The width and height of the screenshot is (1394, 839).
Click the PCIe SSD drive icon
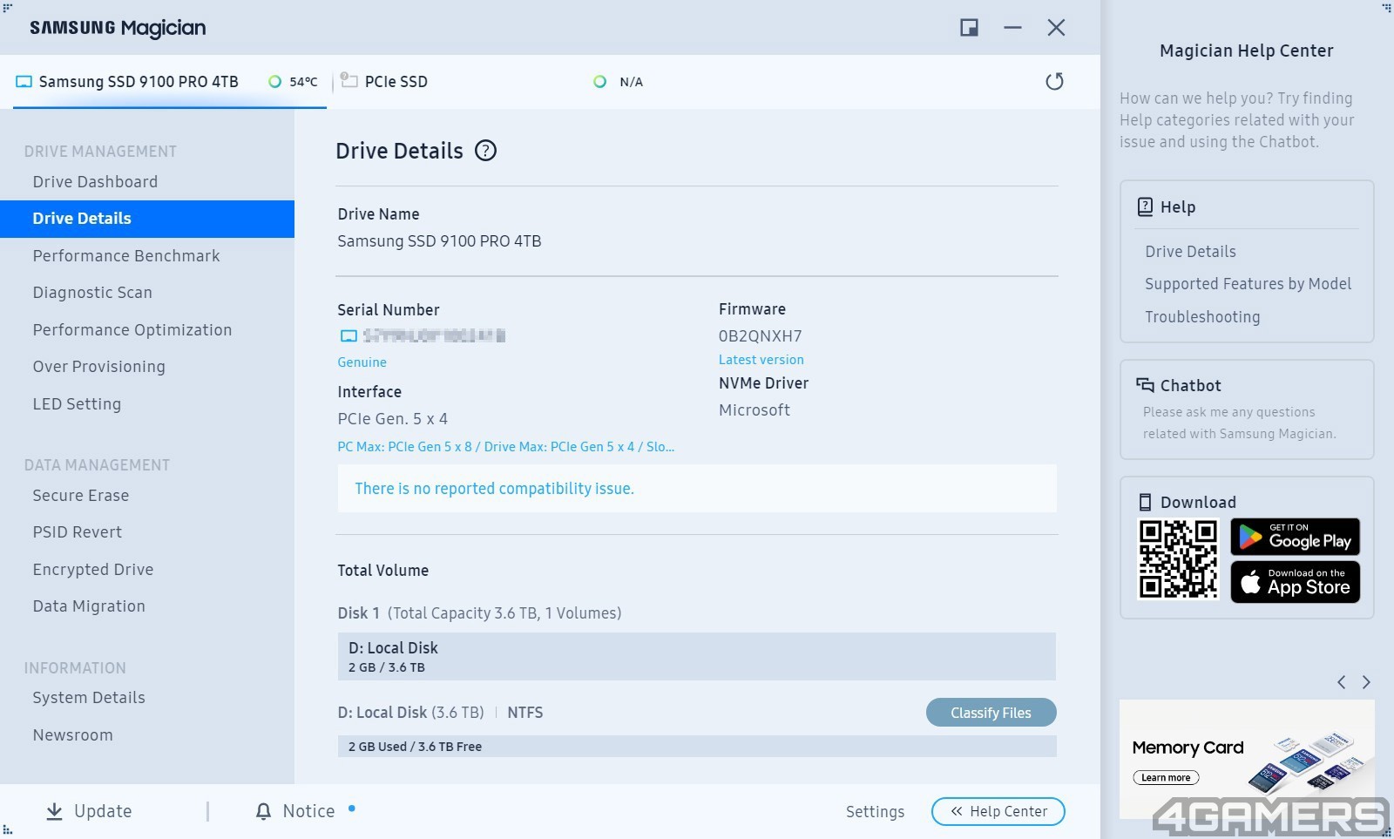point(349,80)
